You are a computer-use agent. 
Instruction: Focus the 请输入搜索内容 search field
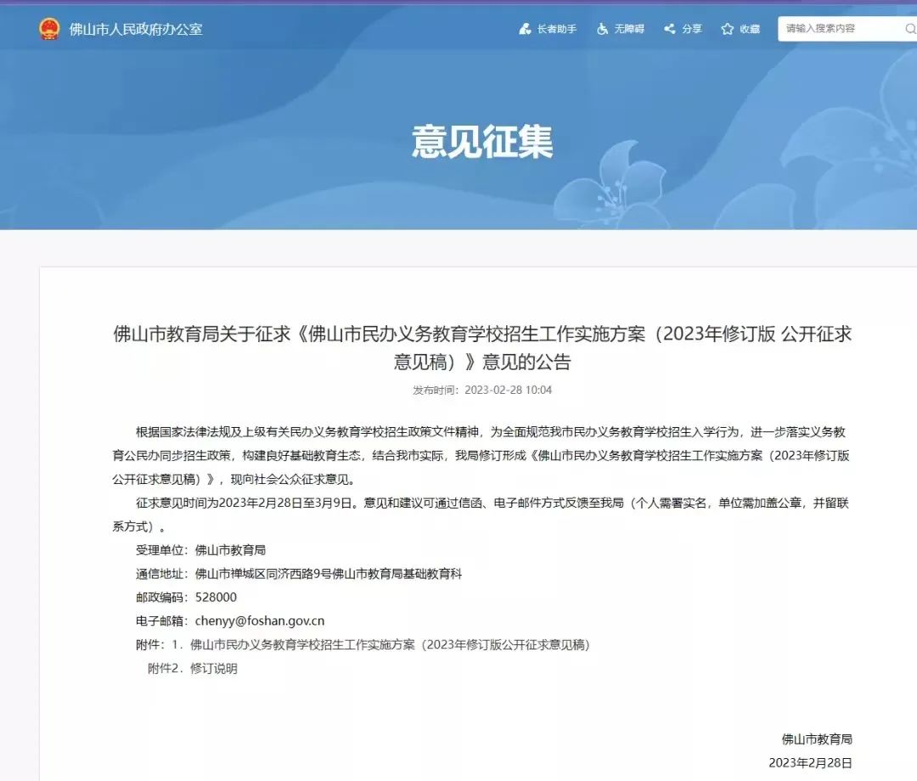tap(836, 29)
